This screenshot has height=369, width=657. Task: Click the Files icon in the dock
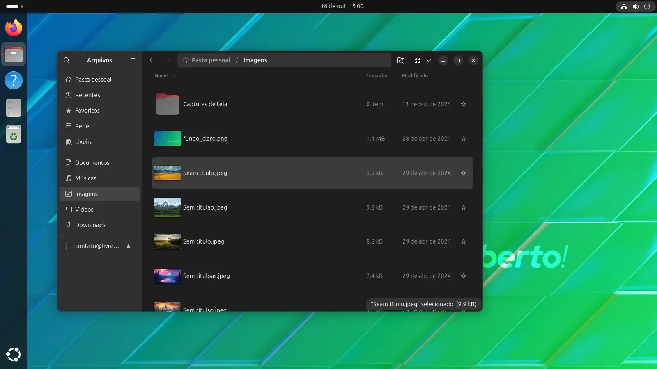coord(14,54)
